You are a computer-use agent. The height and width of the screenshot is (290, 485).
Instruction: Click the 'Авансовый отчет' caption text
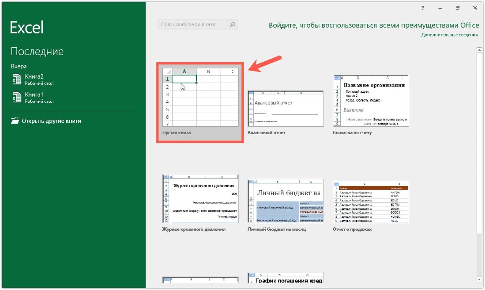(x=266, y=132)
